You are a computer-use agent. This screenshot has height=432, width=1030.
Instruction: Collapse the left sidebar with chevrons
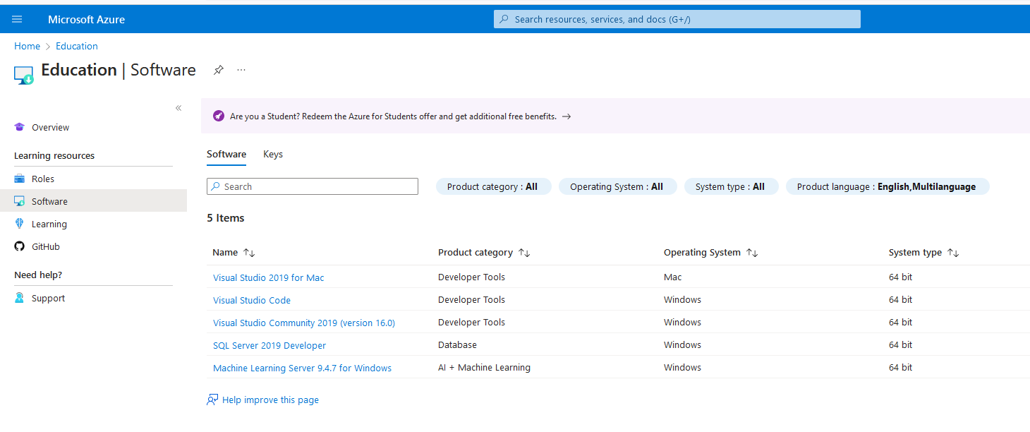click(178, 108)
